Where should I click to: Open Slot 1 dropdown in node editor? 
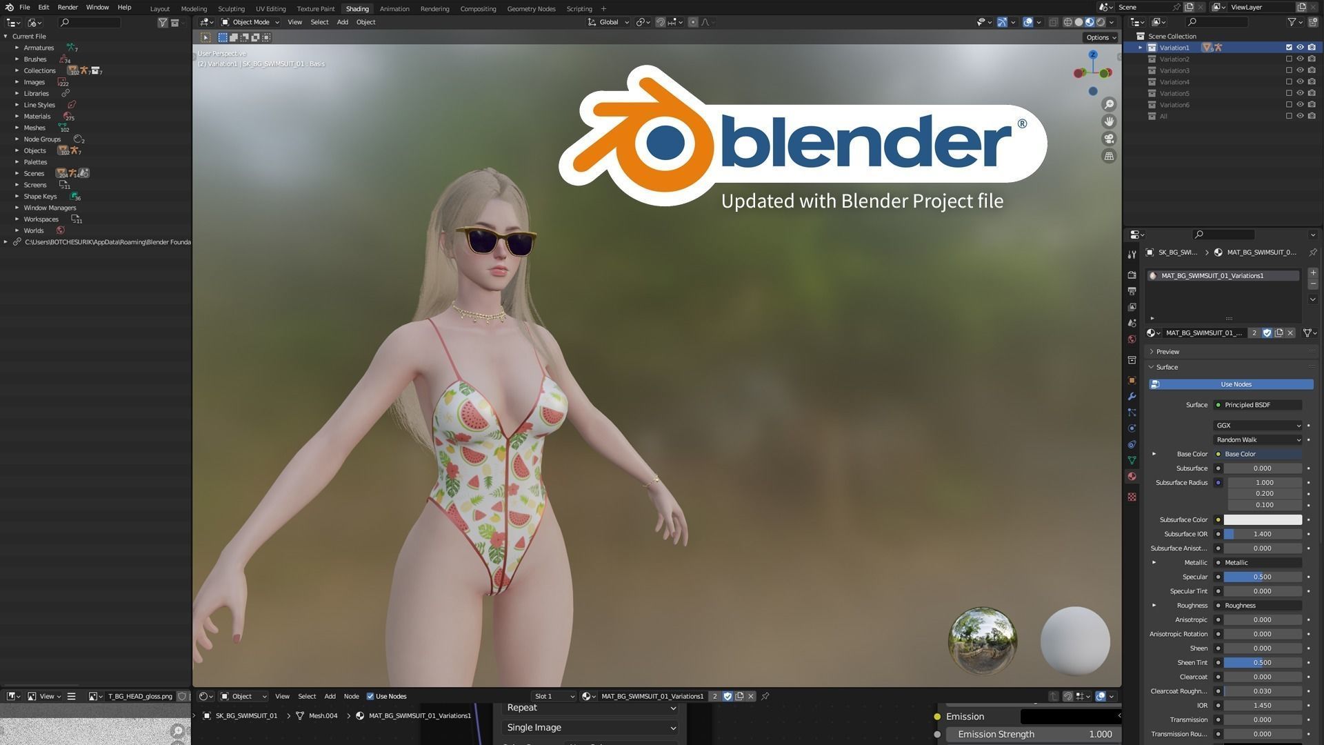554,696
